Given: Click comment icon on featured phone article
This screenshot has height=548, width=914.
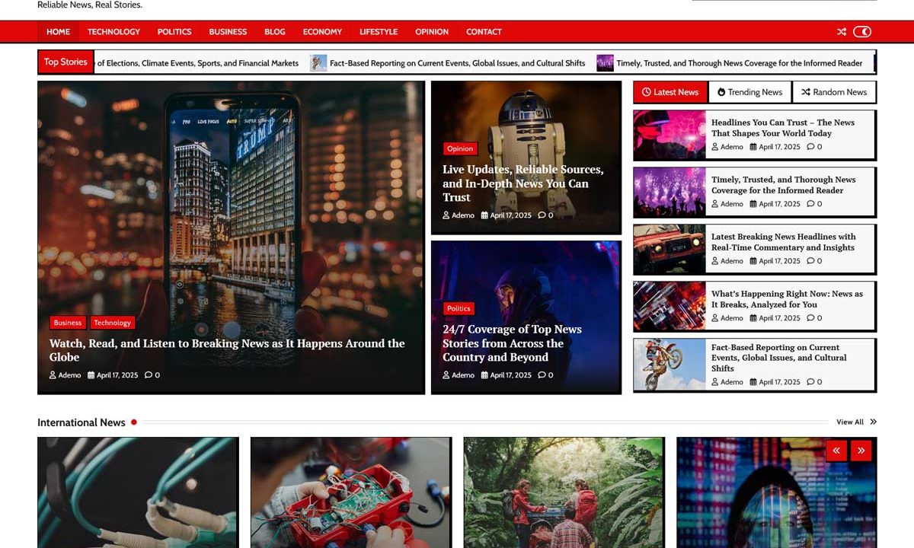Looking at the screenshot, I should 149,375.
